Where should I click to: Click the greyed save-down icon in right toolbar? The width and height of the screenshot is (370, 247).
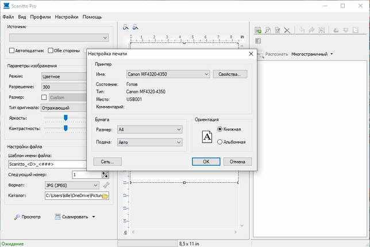coord(346,30)
